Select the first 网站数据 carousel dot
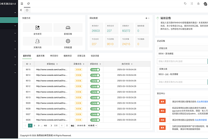Screen dimensions: 208x139 click(146, 18)
